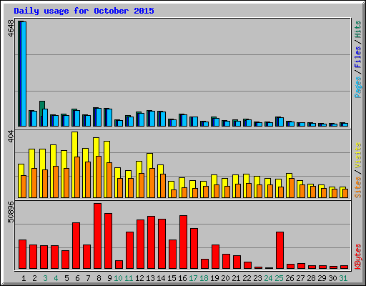Click day 20 on the x-axis
Viewport: 366px width, 286px height.
(x=225, y=278)
